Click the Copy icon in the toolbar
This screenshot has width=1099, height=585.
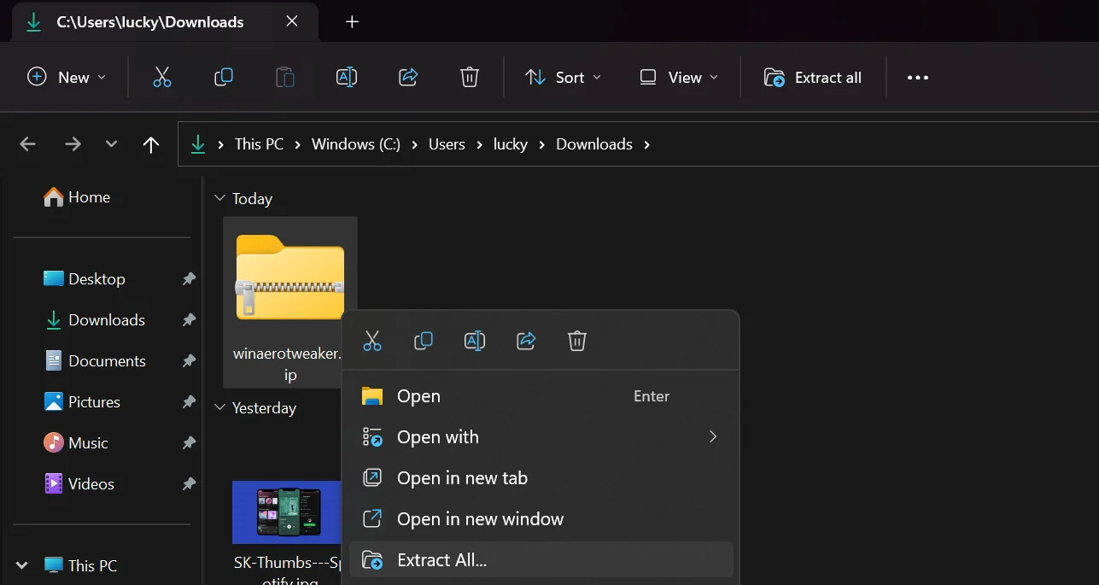tap(224, 78)
